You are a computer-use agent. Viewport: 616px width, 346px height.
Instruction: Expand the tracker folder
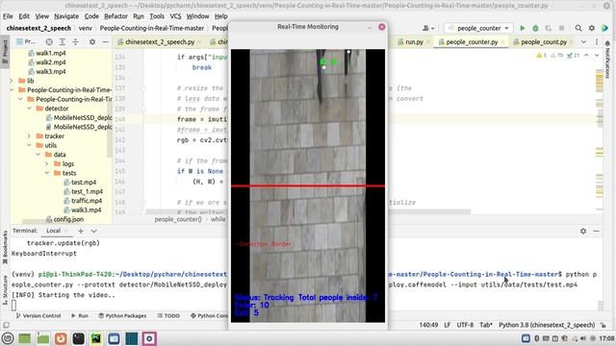click(29, 136)
